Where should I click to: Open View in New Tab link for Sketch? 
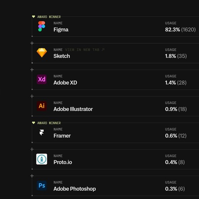tap(85, 50)
